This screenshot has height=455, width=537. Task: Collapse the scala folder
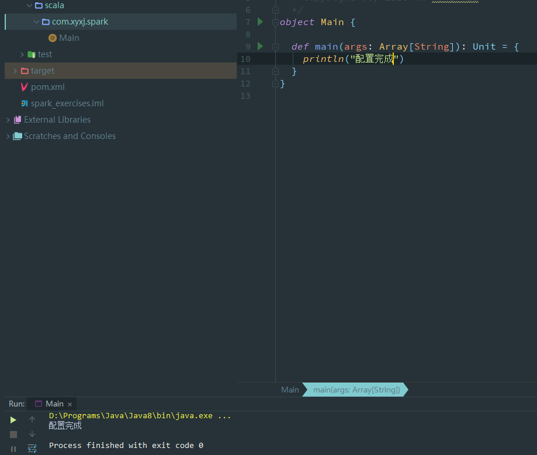tap(29, 5)
